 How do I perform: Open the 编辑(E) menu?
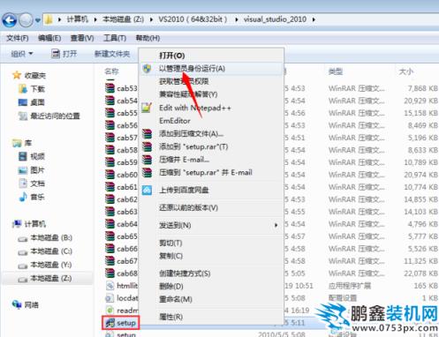pyautogui.click(x=49, y=38)
